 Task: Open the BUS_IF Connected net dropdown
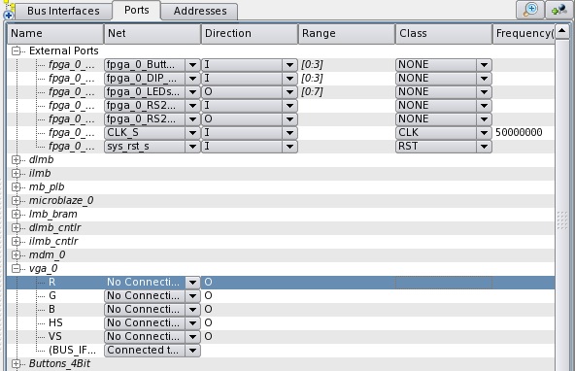point(192,350)
